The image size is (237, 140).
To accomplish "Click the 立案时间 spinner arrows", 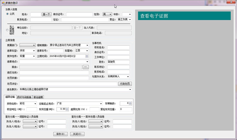I will click(x=87, y=56).
